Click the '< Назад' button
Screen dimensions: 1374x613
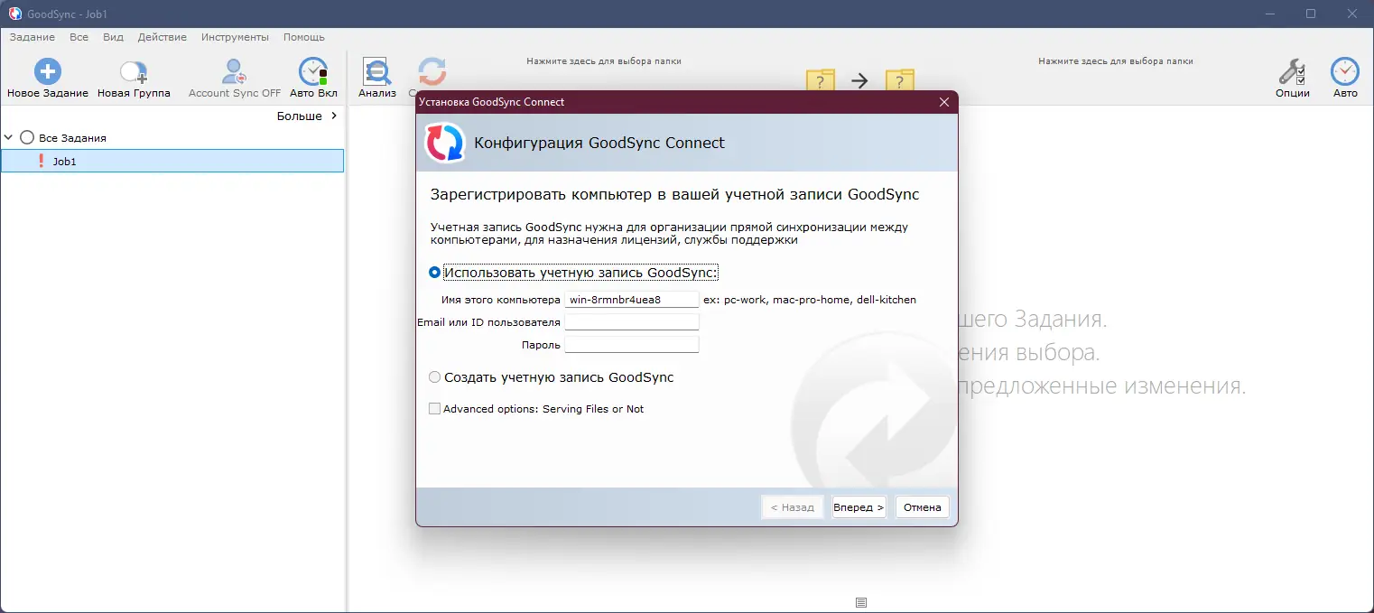[x=792, y=507]
